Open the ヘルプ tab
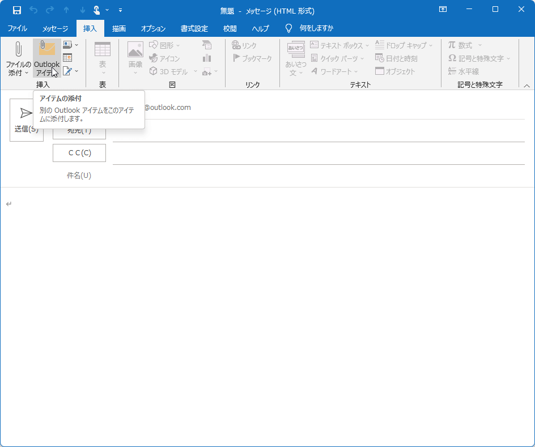 [x=260, y=28]
